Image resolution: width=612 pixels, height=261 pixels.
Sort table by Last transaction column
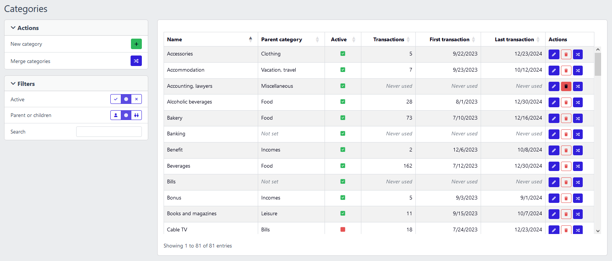513,39
